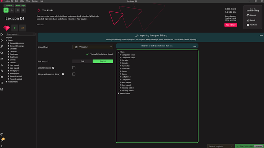The height and width of the screenshot is (148, 264).
Task: Click the green play button
Action: pos(15,28)
